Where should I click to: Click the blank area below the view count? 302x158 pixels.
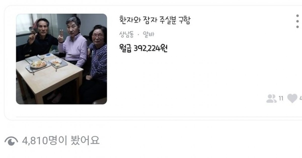click(151, 152)
